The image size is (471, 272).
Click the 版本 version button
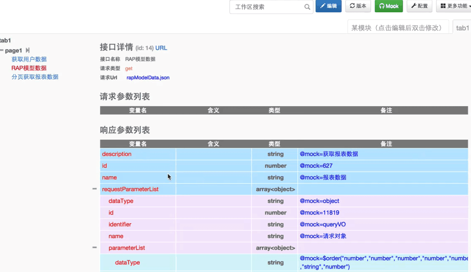358,6
